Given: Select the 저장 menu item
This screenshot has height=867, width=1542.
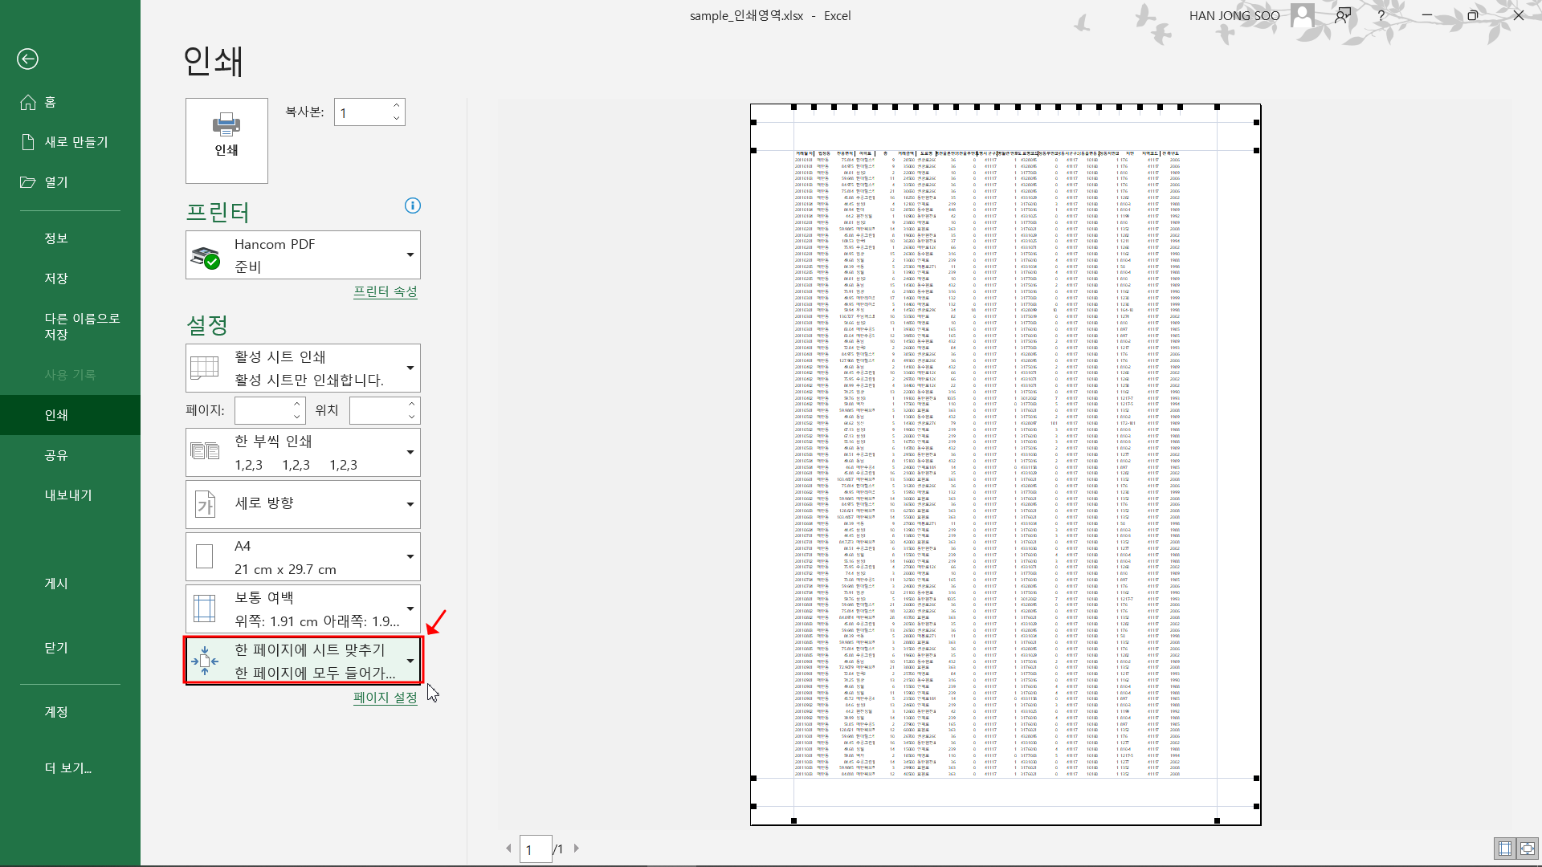Looking at the screenshot, I should pyautogui.click(x=56, y=279).
